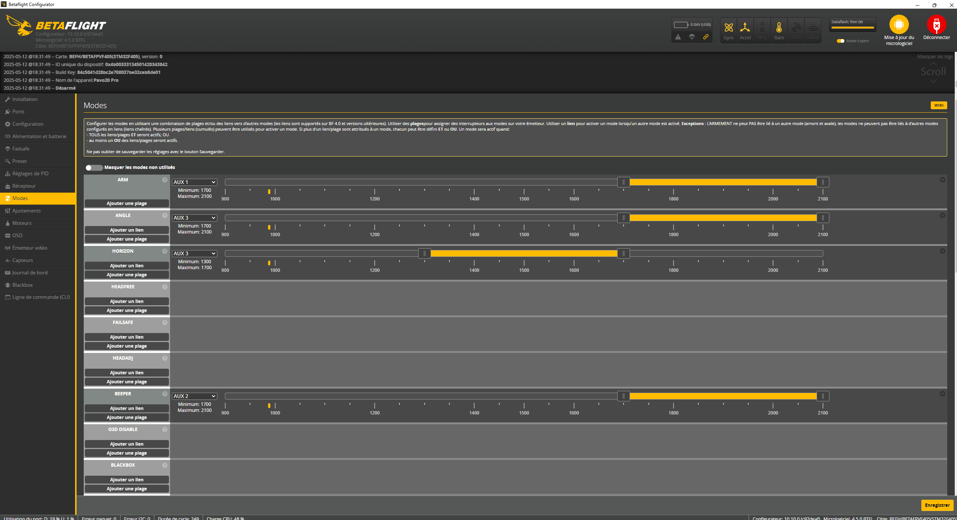Delete the BEEPER range using its X icon
Image resolution: width=957 pixels, height=520 pixels.
pos(942,394)
